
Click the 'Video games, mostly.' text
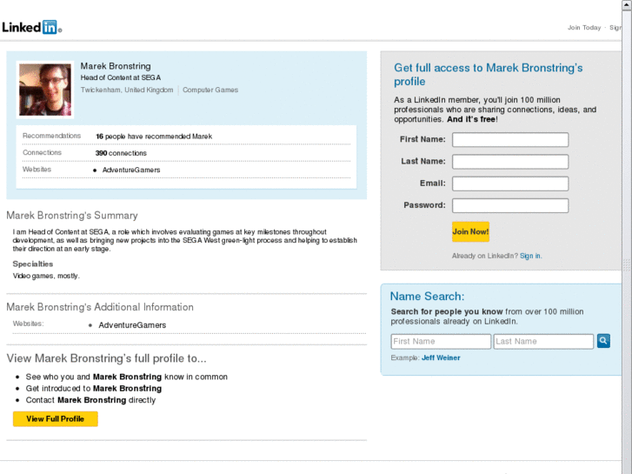(46, 276)
